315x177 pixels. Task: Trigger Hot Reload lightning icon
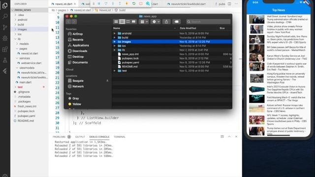tap(127, 3)
